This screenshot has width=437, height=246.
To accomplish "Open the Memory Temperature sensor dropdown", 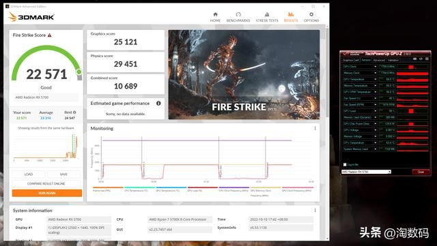I will click(376, 86).
